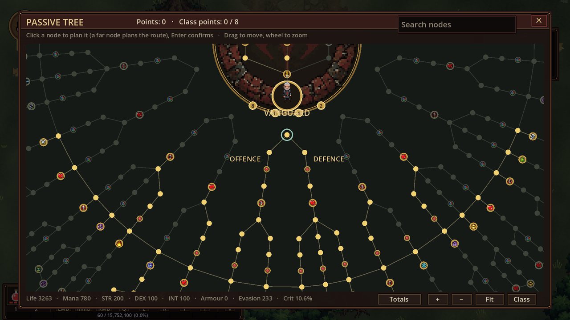The width and height of the screenshot is (570, 320).
Task: Click the 'INT 100' stat
Action: pos(179,298)
